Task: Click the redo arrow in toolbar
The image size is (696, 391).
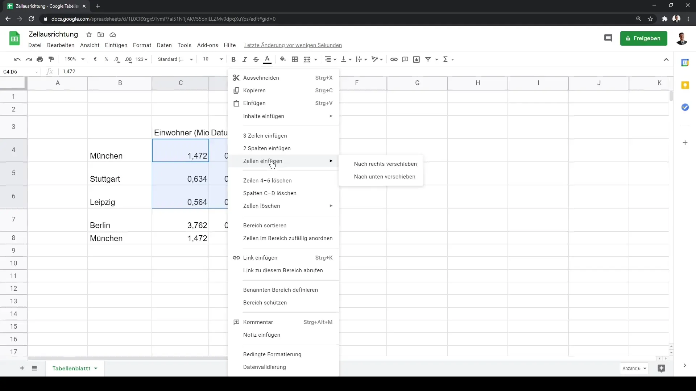Action: tap(29, 59)
